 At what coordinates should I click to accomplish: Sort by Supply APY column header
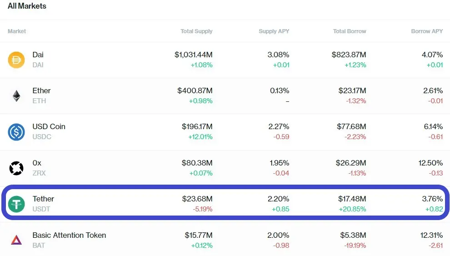point(274,31)
